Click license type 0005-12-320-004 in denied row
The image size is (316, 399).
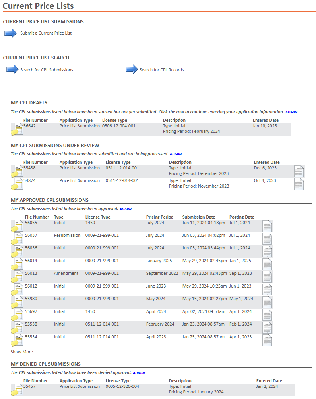click(122, 387)
